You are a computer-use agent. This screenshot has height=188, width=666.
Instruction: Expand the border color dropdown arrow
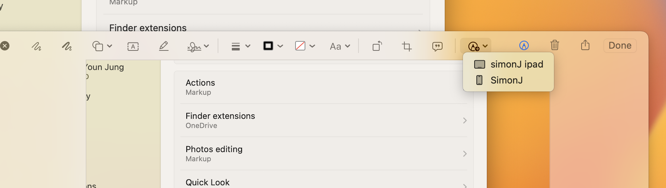[280, 46]
